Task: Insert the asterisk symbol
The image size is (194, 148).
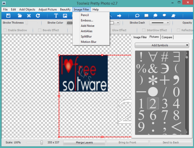Action: (153, 80)
